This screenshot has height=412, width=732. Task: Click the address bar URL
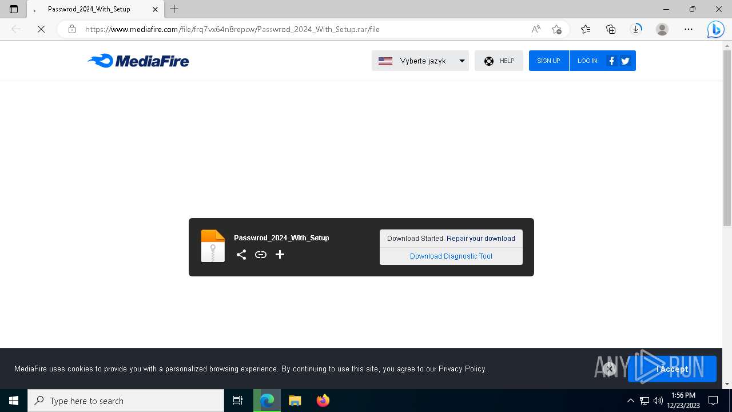232,29
